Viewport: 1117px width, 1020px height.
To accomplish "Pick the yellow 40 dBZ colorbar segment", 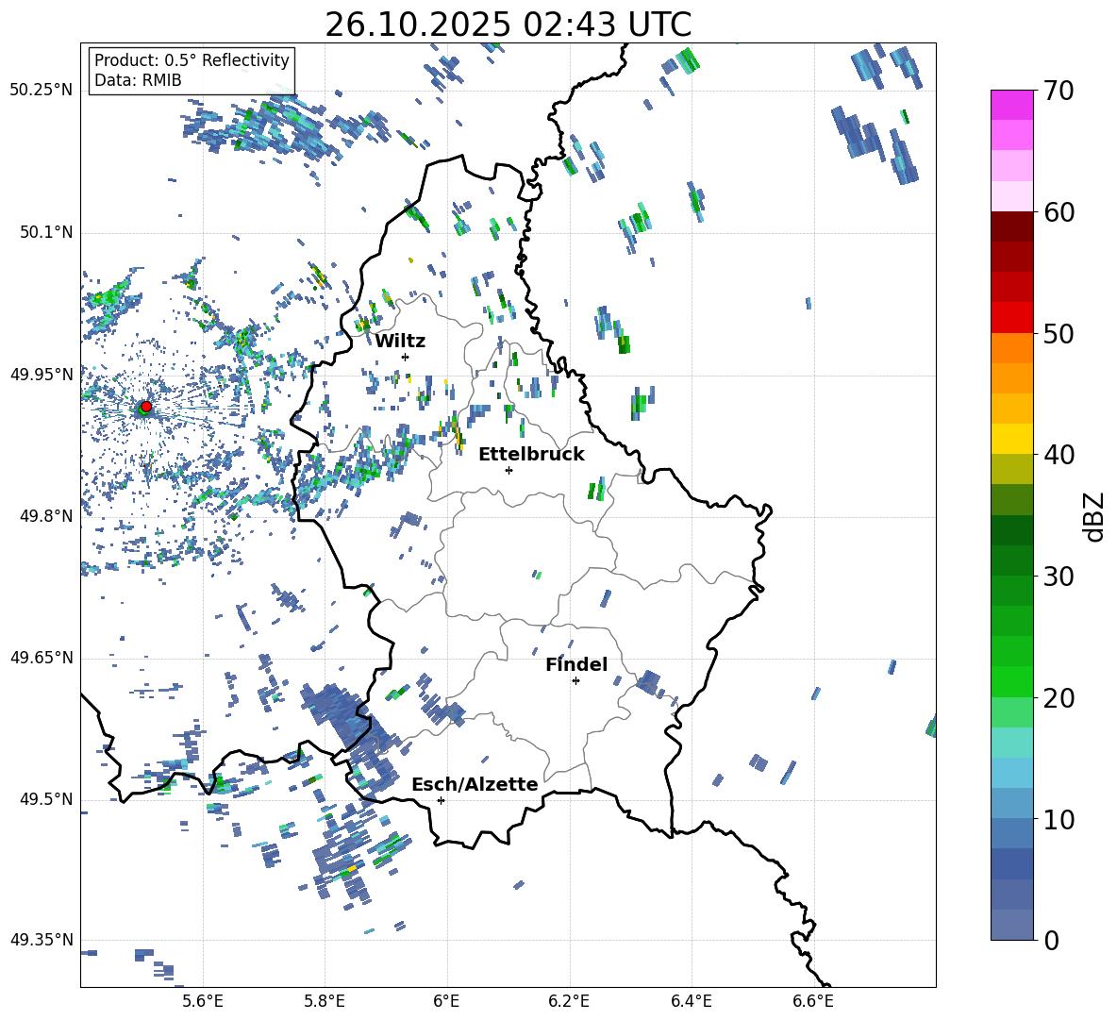I will coord(1012,439).
